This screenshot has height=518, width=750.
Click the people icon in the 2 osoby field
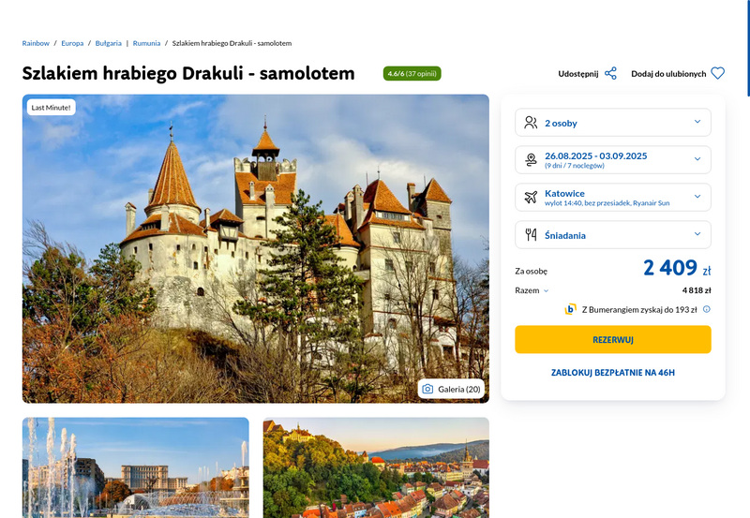click(x=531, y=123)
